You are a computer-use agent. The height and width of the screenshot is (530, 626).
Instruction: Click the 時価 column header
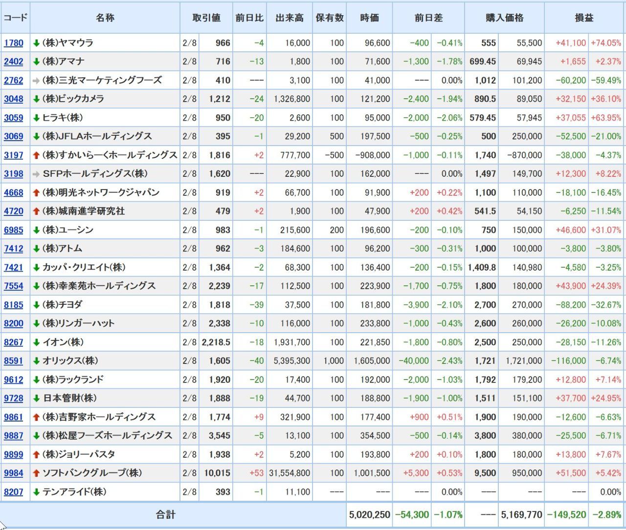(x=370, y=18)
